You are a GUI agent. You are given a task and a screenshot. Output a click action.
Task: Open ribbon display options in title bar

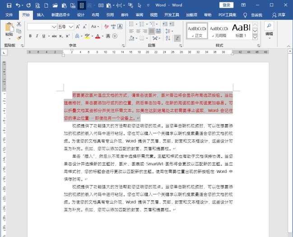click(243, 5)
